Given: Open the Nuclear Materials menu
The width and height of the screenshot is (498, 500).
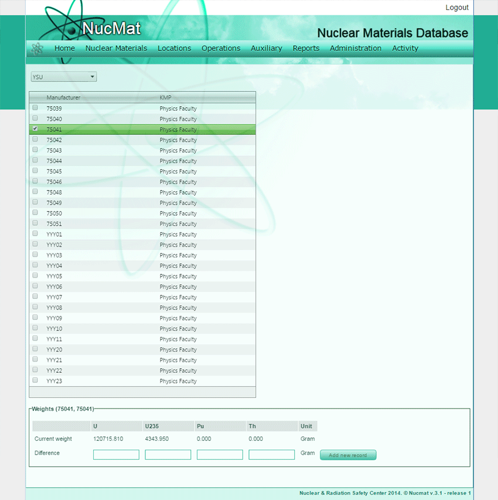Looking at the screenshot, I should (116, 48).
